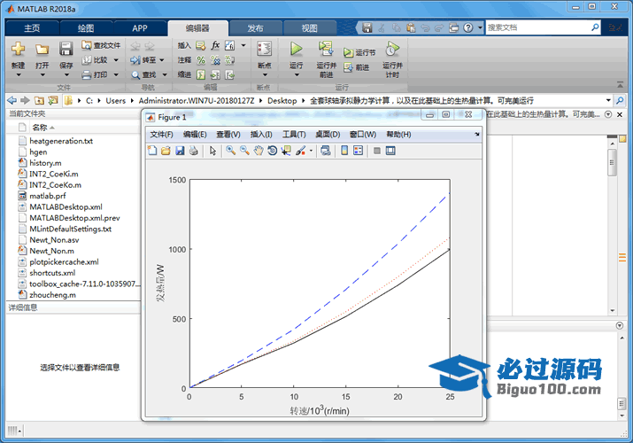The image size is (633, 443).
Task: Click New Figure icon in Figure 1 toolbar
Action: 152,151
